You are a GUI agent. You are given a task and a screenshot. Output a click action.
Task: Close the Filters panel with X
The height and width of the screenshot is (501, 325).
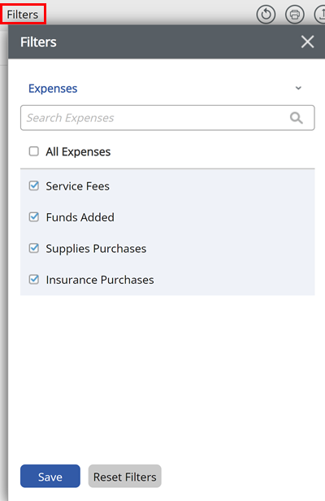307,41
